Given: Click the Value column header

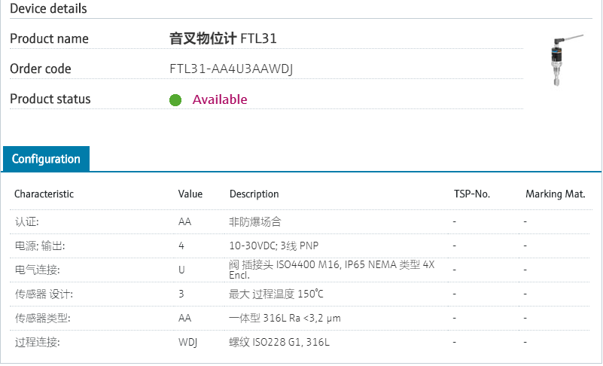Looking at the screenshot, I should pos(190,194).
